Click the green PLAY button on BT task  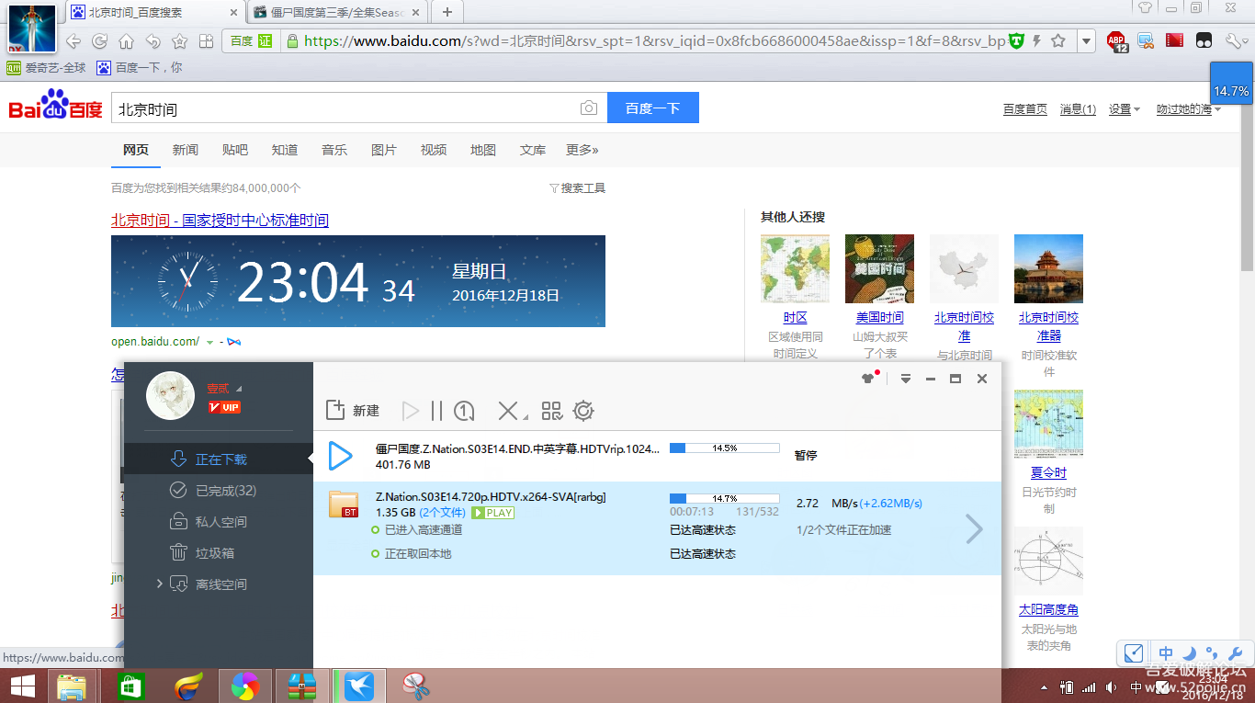tap(492, 513)
